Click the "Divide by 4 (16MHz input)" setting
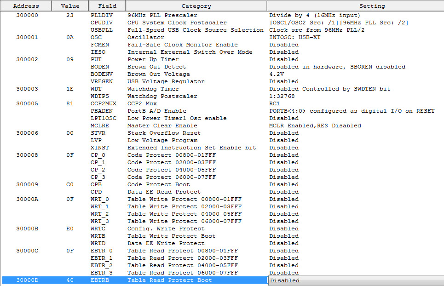Screen dimensions: 444x286 [x=315, y=15]
